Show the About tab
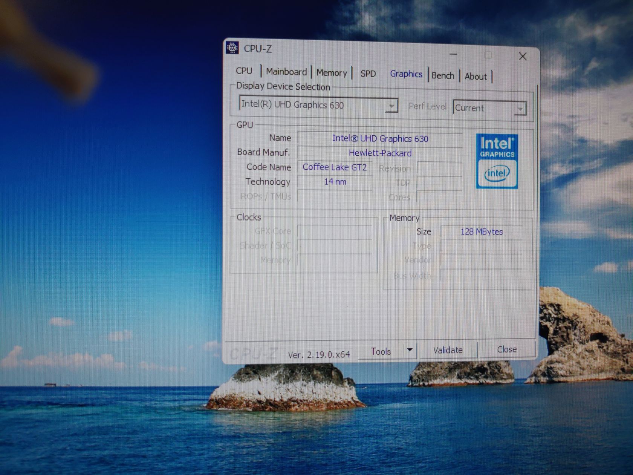This screenshot has height=475, width=633. click(x=476, y=77)
